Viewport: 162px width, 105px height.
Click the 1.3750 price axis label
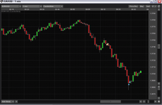pyautogui.click(x=153, y=40)
